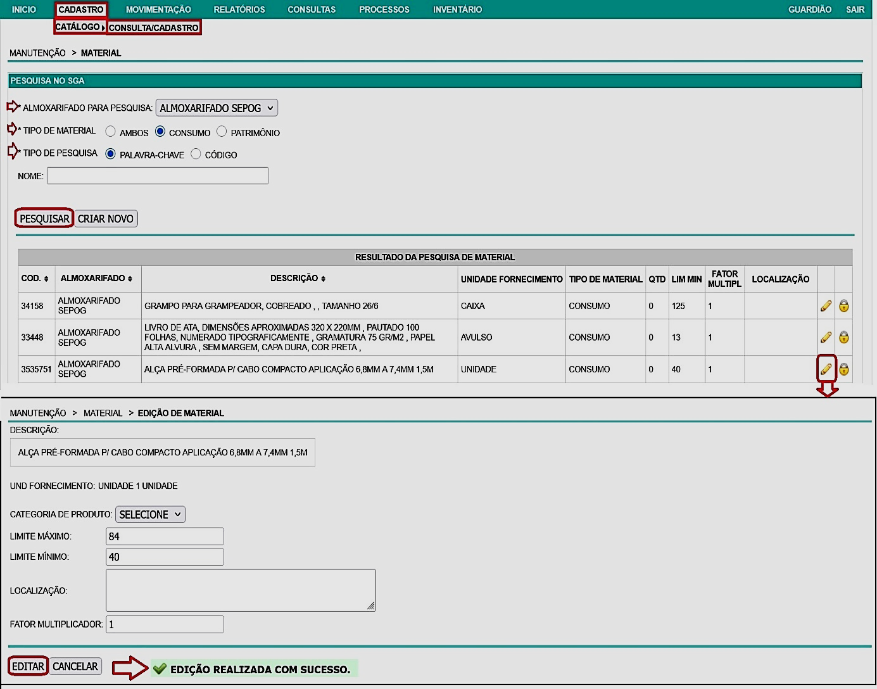The width and height of the screenshot is (877, 689).
Task: Sort results by ALMOXARIFADO column arrows
Action: coord(130,279)
